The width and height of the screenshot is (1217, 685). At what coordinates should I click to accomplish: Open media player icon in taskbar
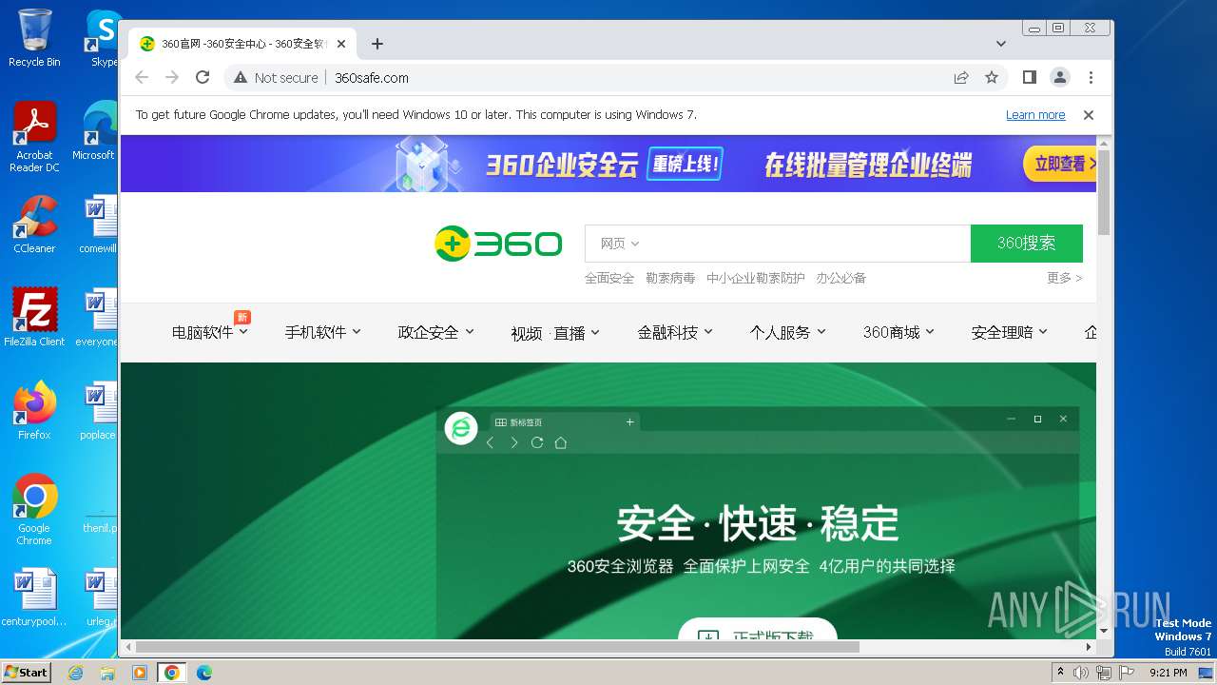140,673
